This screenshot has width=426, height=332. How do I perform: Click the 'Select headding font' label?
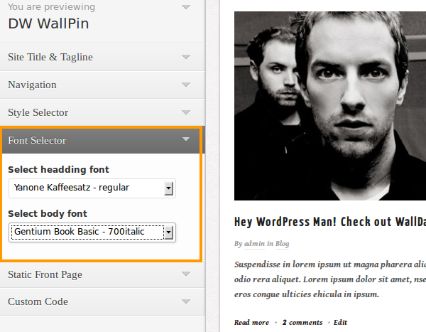(x=58, y=169)
